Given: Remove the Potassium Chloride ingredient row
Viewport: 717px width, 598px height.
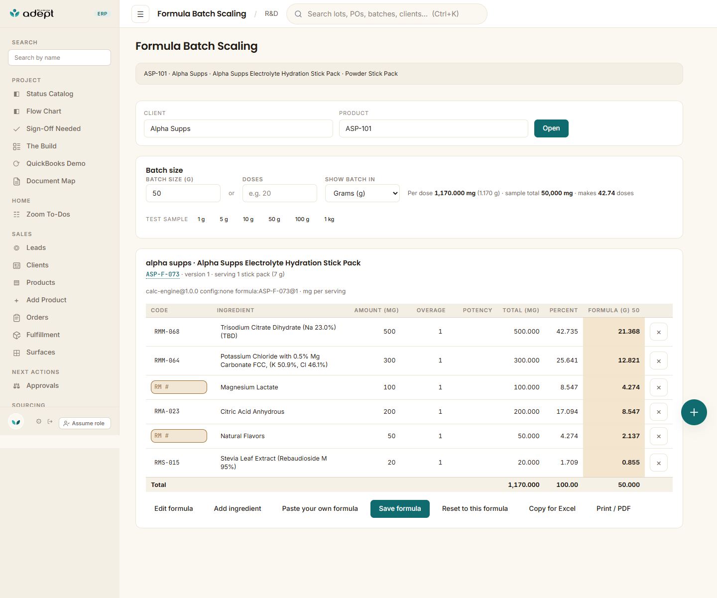Looking at the screenshot, I should point(659,361).
